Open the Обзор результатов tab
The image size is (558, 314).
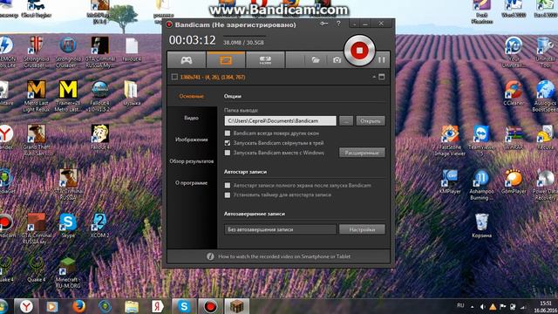[192, 161]
